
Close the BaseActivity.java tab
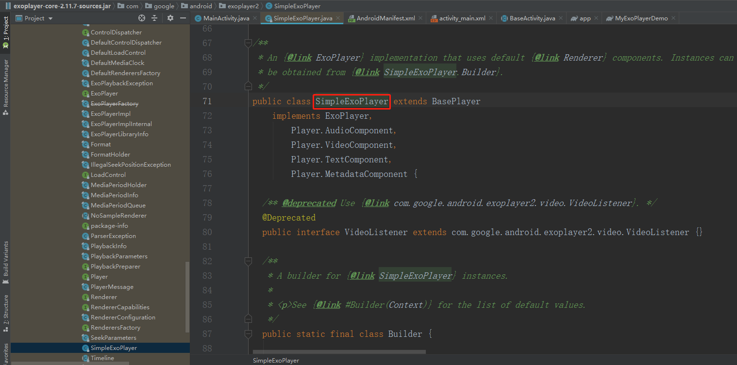pos(561,18)
